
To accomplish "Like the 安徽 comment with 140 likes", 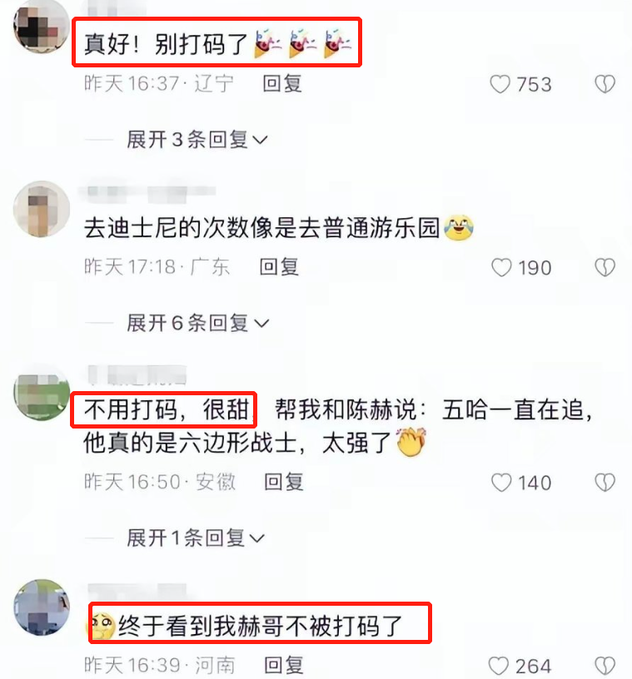I will click(x=501, y=483).
